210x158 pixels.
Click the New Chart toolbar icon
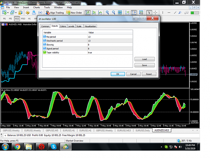4,12
